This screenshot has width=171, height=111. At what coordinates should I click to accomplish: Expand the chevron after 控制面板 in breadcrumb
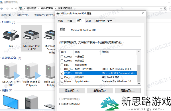tap(39, 9)
